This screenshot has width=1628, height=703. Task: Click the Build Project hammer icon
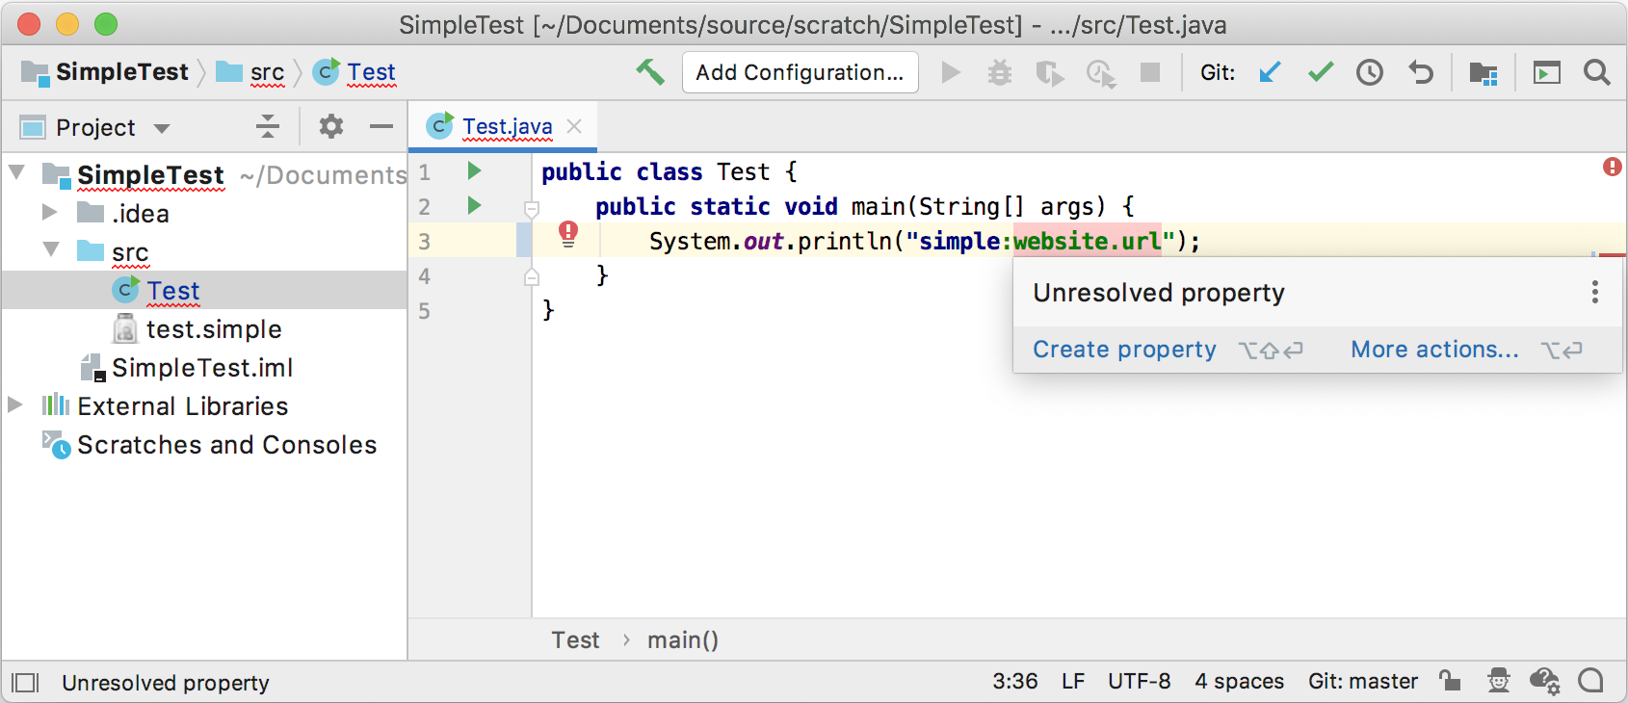650,72
